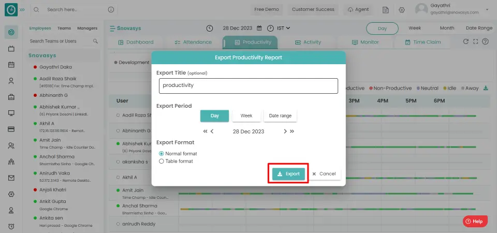Switch to the Dashboard tab
The height and width of the screenshot is (233, 497).
[x=136, y=42]
